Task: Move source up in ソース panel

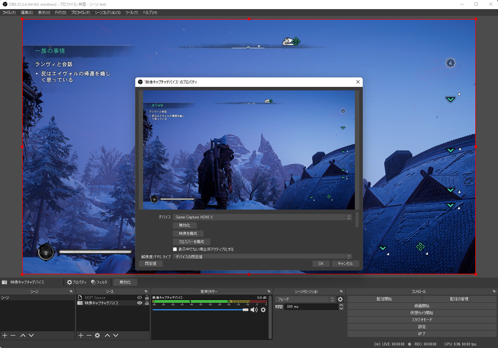Action: 107,335
